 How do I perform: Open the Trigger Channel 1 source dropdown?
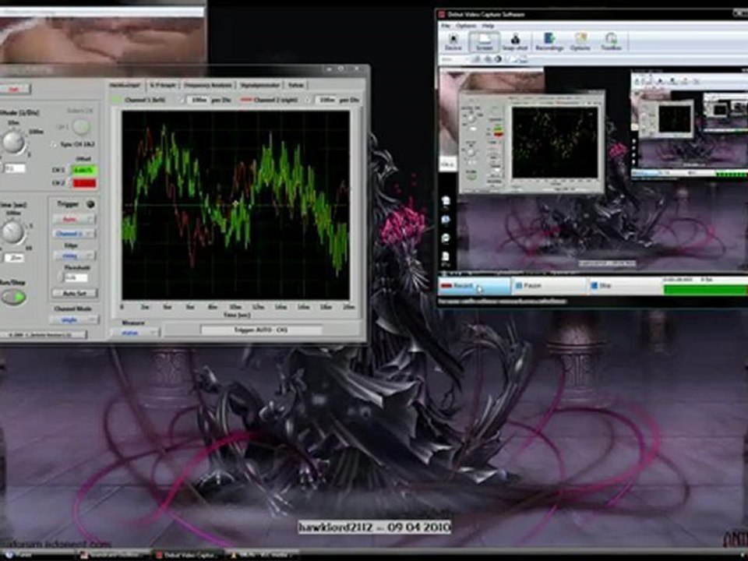(73, 233)
